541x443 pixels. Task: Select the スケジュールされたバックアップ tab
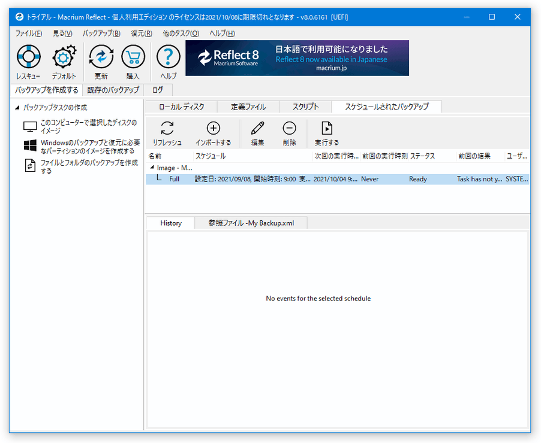tap(387, 107)
